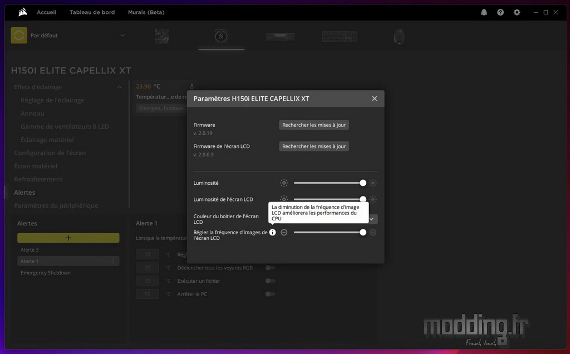Screen dimensions: 570x354
Task: Click the info icon beside frame rate setting
Action: 273,232
